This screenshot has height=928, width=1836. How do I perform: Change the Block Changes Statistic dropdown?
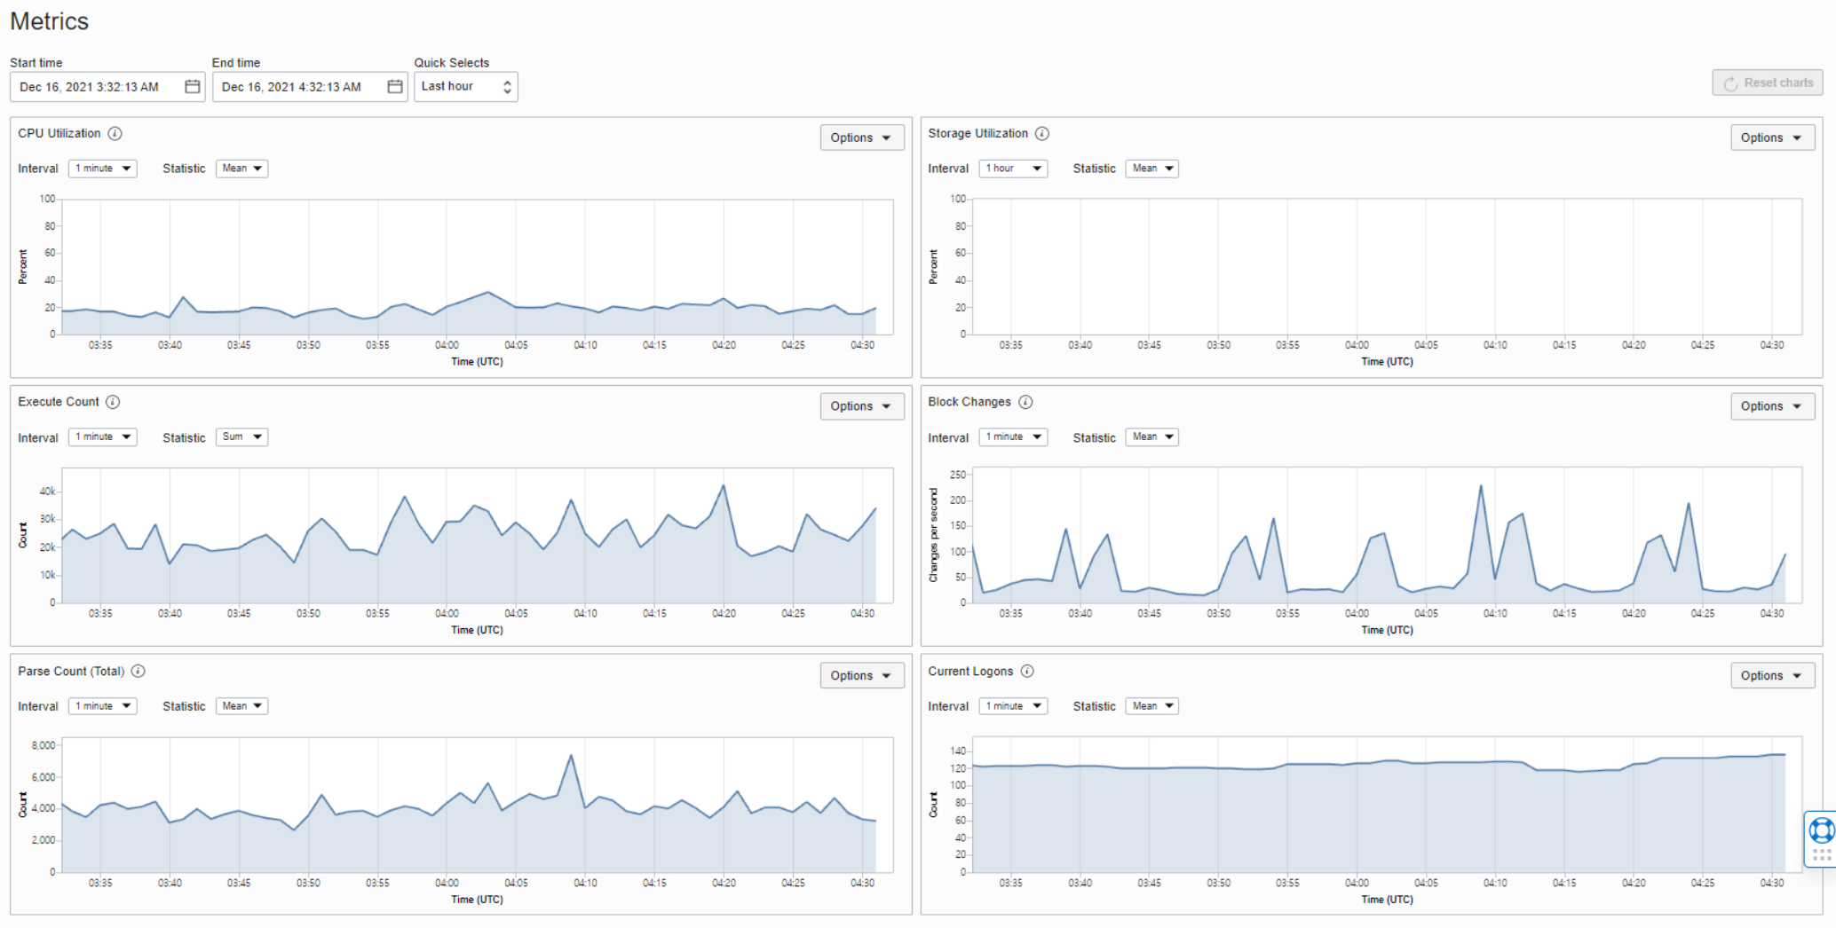1151,437
